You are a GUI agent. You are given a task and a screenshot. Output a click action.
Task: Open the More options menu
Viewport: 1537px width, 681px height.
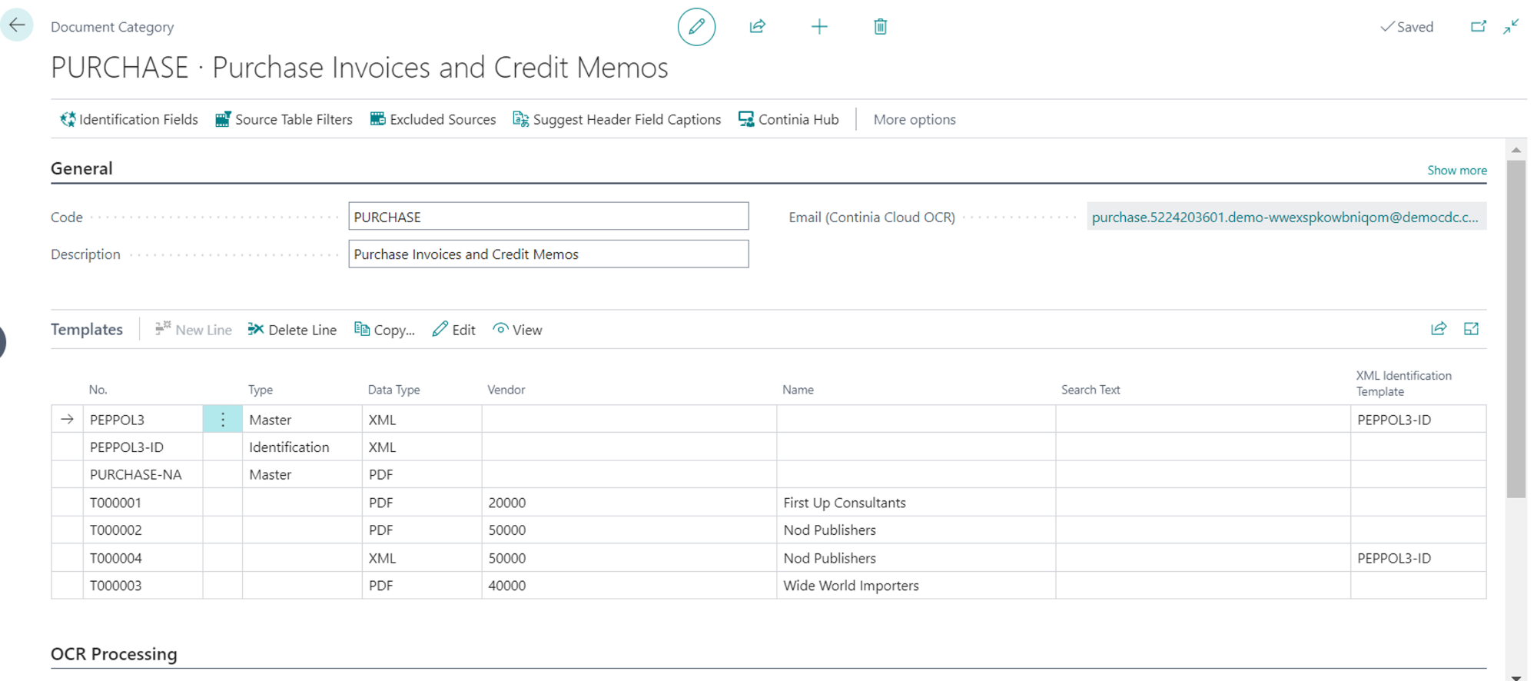click(914, 119)
